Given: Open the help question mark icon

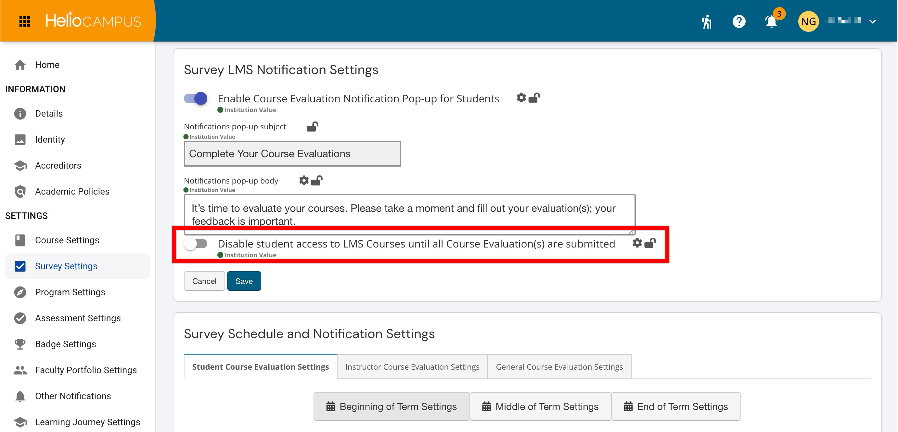Looking at the screenshot, I should [x=739, y=21].
